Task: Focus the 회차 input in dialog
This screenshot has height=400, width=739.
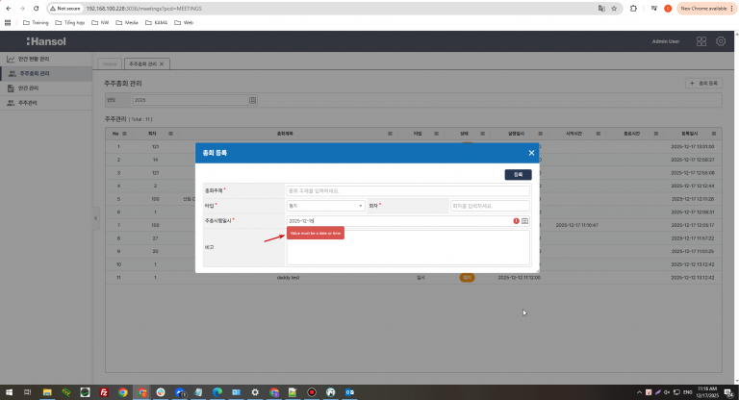Action: point(490,206)
